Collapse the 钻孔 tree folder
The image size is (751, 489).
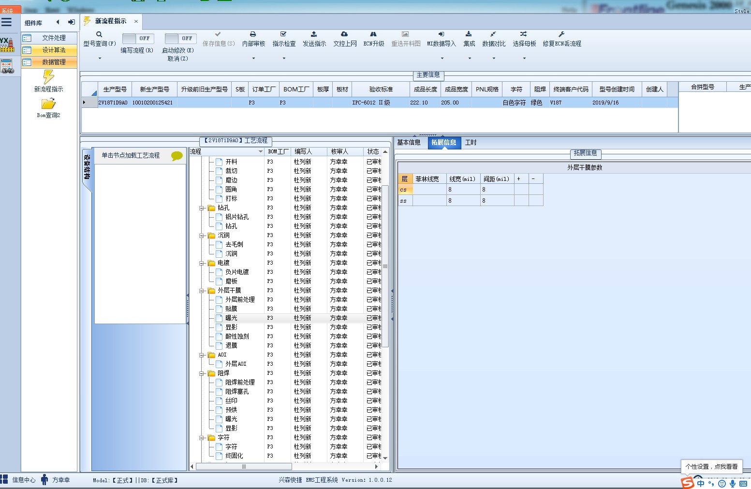[202, 208]
